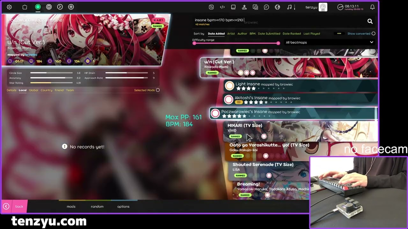The height and width of the screenshot is (229, 408).
Task: Pick a random beatmap
Action: (97, 206)
